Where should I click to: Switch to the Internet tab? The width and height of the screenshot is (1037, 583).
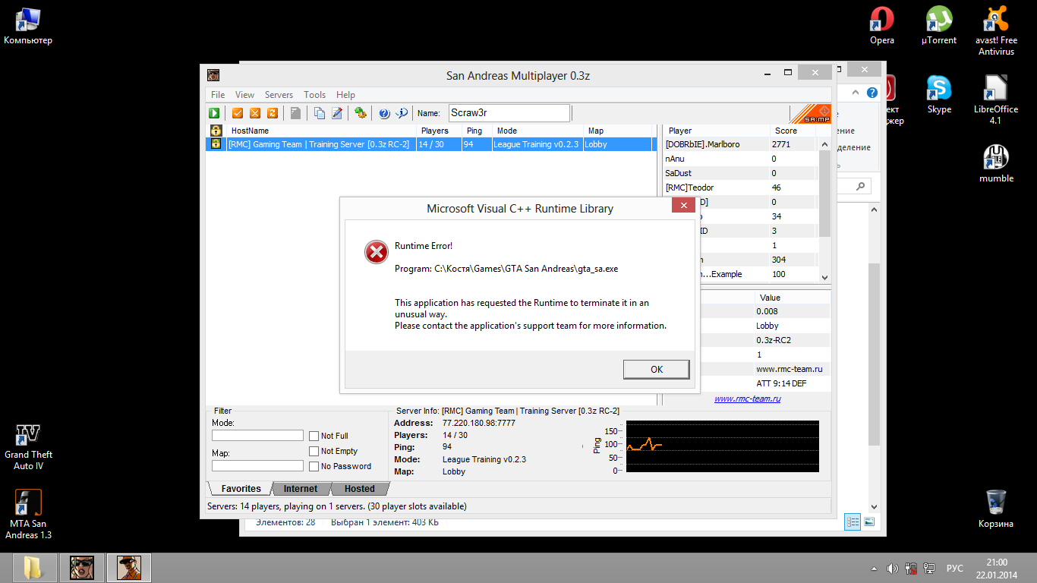click(301, 489)
